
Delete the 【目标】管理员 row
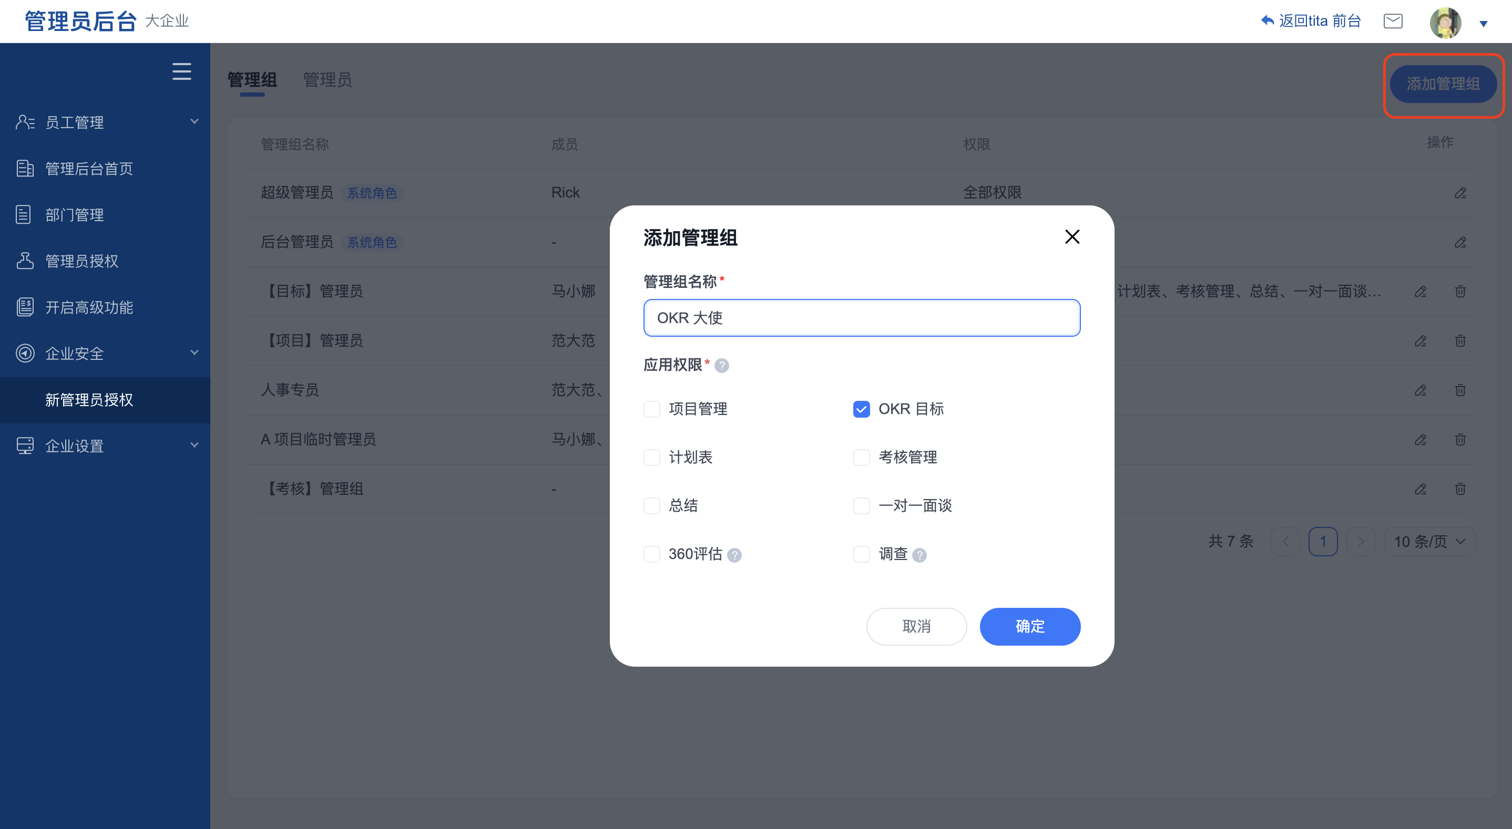(x=1460, y=292)
